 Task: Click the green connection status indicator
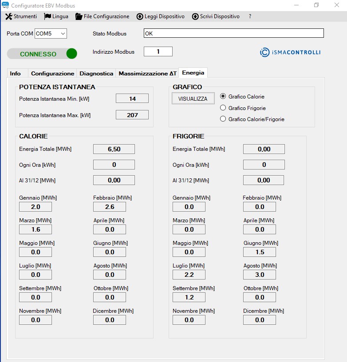[71, 54]
